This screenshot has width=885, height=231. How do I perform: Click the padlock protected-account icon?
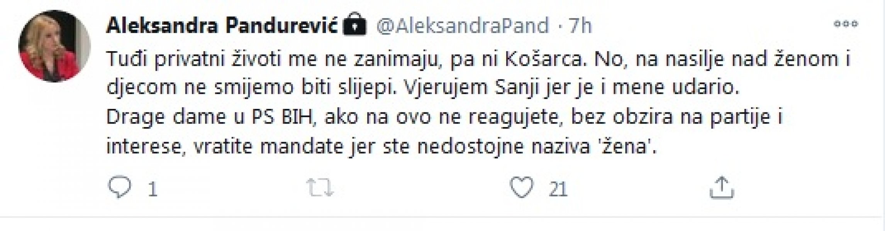pyautogui.click(x=354, y=26)
